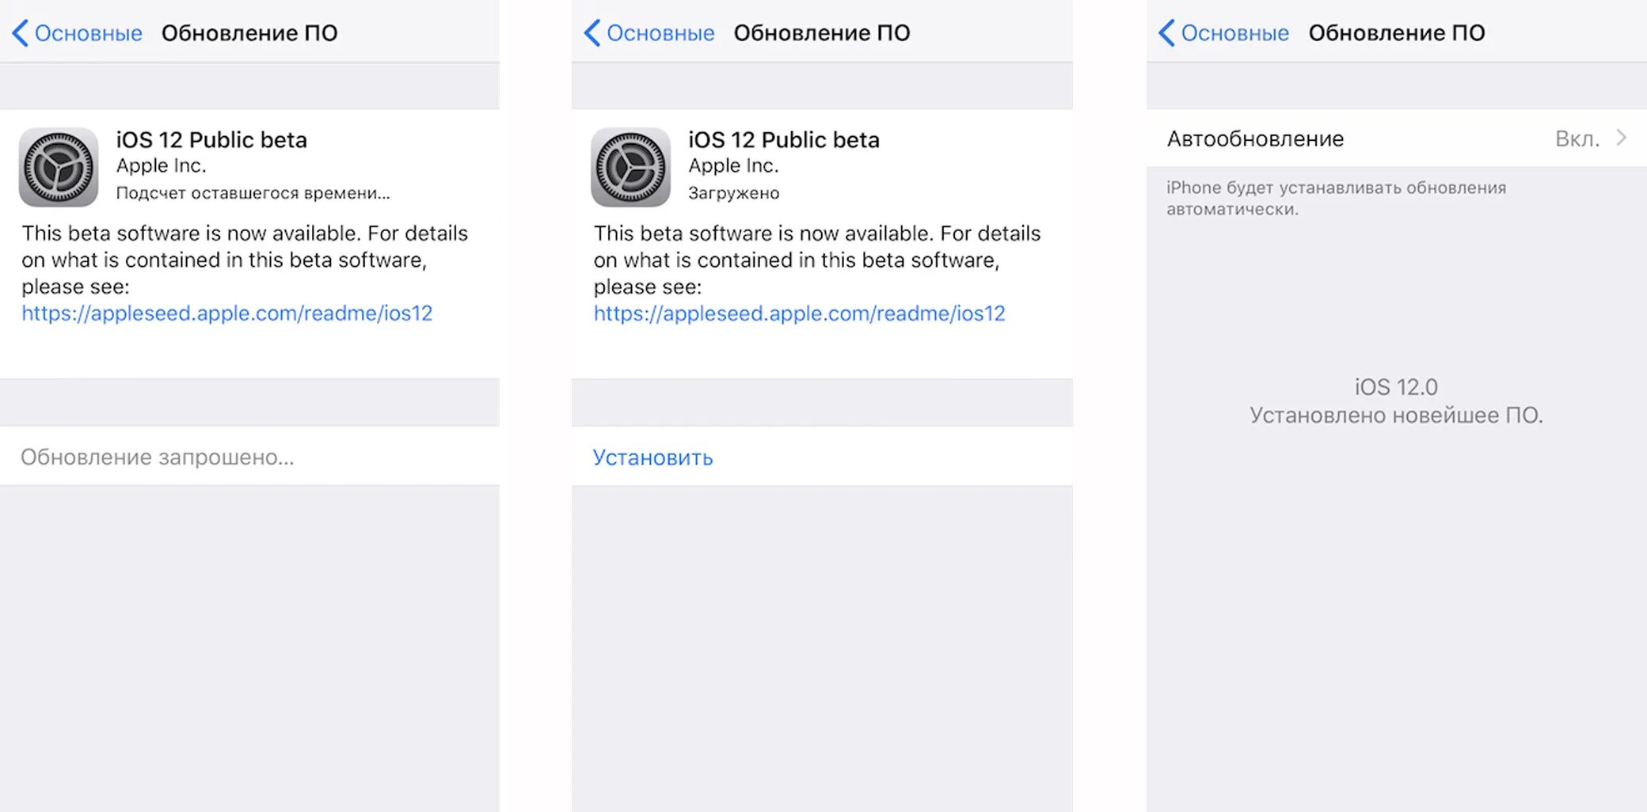
Task: Tap the iPhone будет устанавливать обновления note
Action: click(1337, 199)
